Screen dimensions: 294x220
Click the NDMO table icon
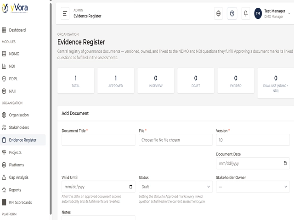pyautogui.click(x=4, y=54)
